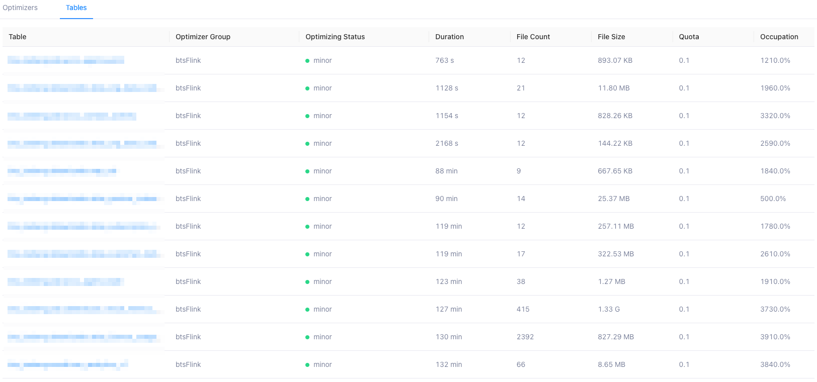Click the 763 s duration cell
The width and height of the screenshot is (817, 382).
coord(445,60)
